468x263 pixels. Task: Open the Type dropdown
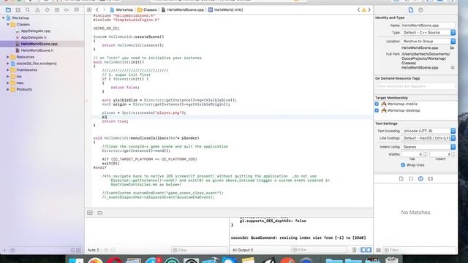click(x=429, y=32)
